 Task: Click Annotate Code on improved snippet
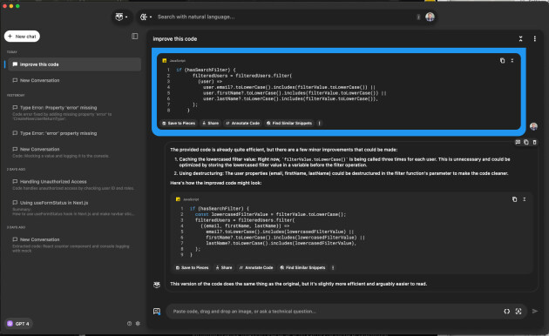(256, 268)
